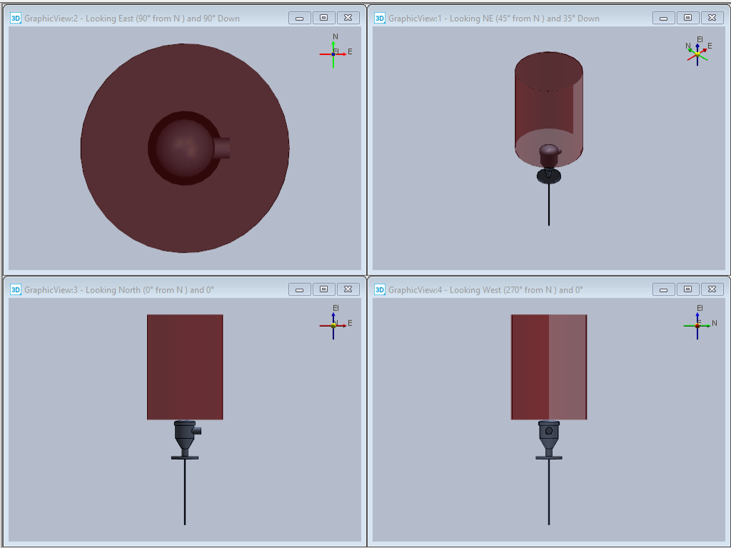
Task: Click the 3D icon of GraphicView:2 window
Action: 16,18
